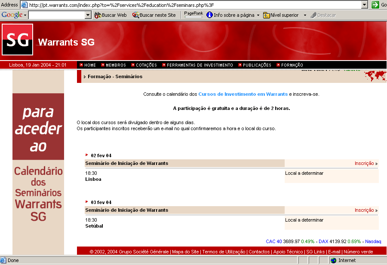Open Termos de Utilização footer link

coord(224,252)
